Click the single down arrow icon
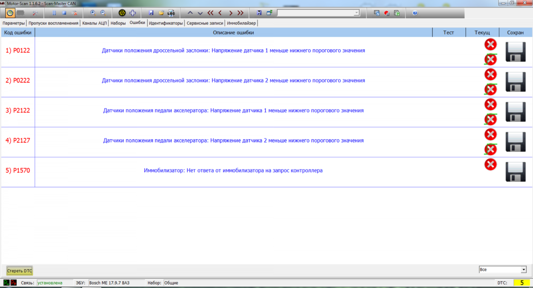This screenshot has width=533, height=288. coord(200,13)
